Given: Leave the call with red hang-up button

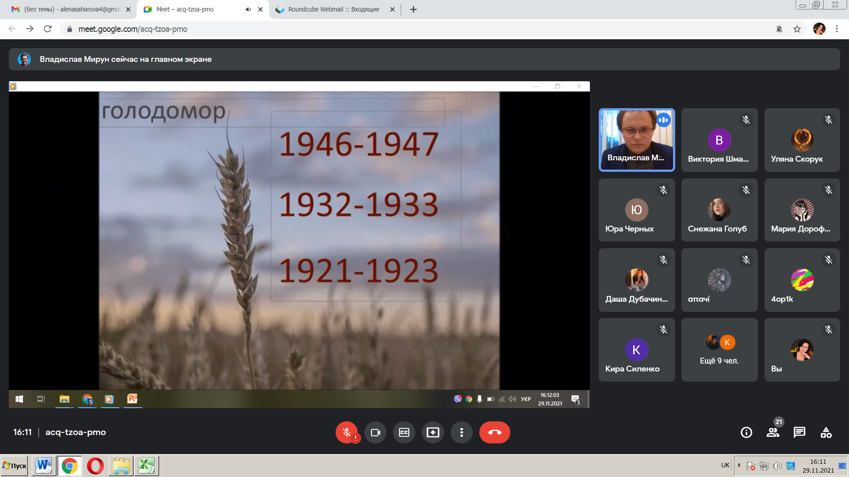Looking at the screenshot, I should [494, 432].
